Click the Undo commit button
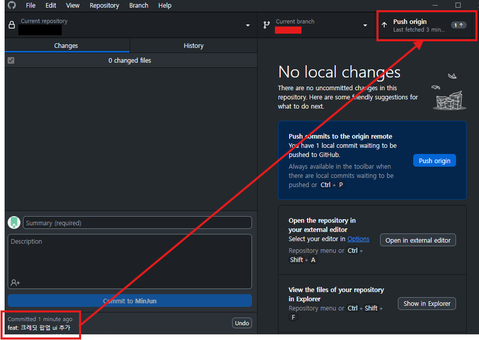 click(242, 323)
